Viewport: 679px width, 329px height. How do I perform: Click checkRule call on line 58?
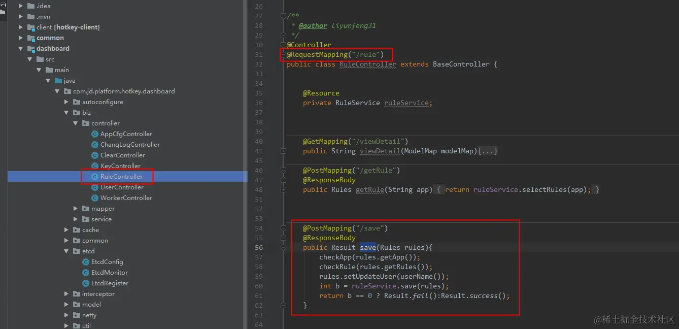pos(337,267)
